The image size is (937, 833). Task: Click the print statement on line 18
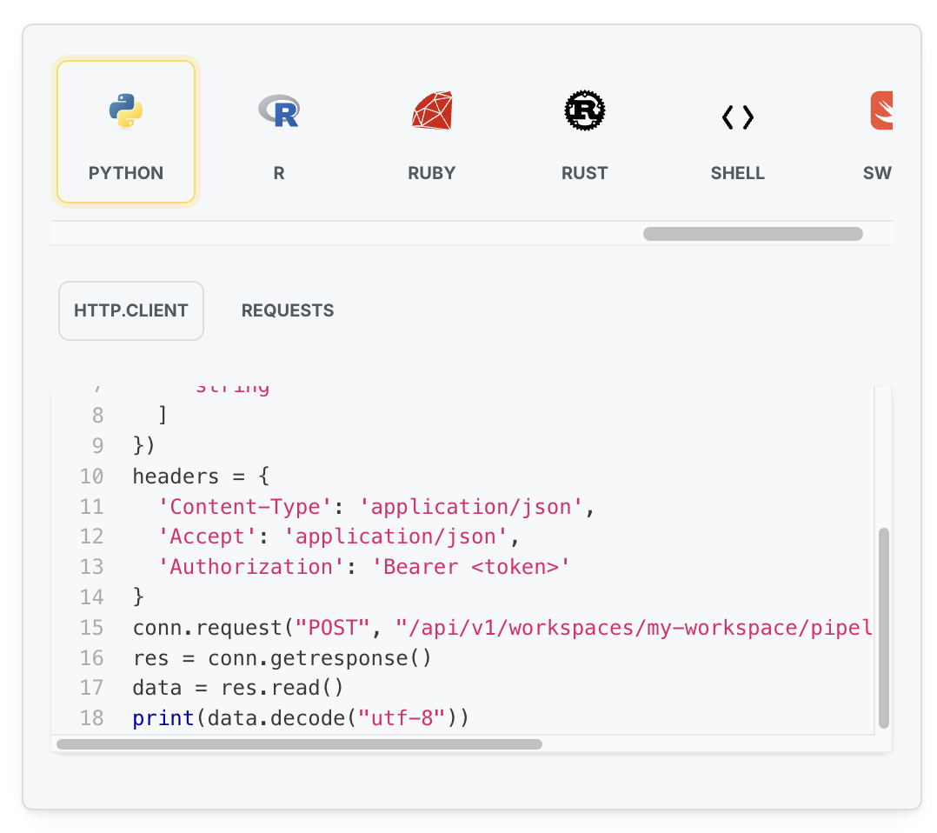tap(300, 717)
